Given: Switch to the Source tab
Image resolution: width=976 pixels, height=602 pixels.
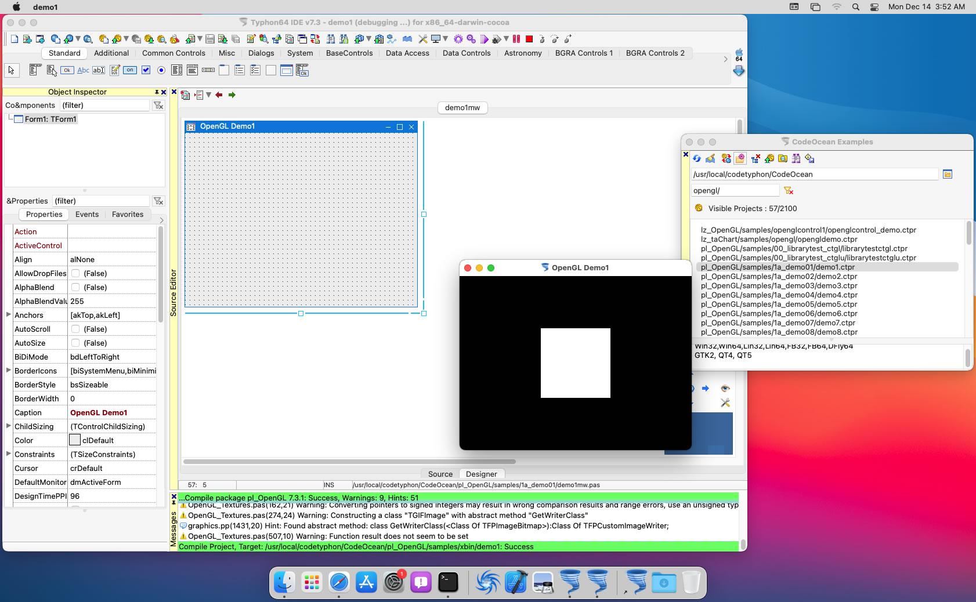Looking at the screenshot, I should tap(440, 474).
